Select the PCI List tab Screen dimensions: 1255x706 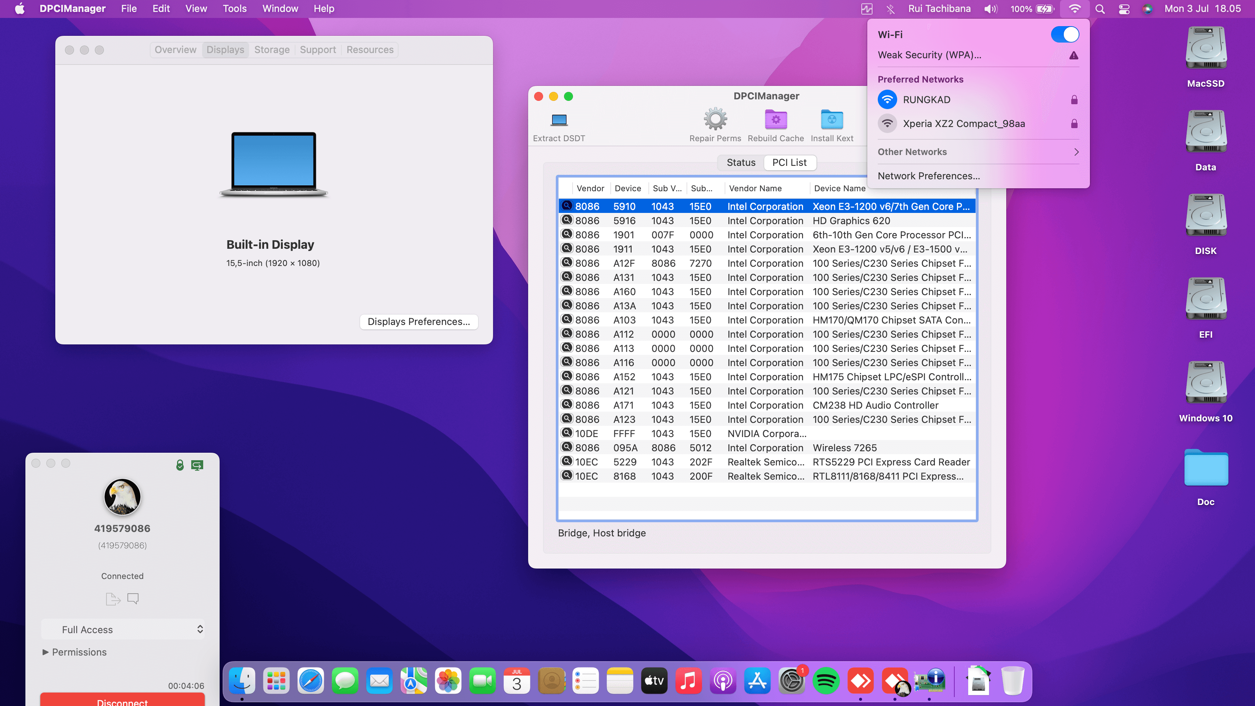pos(789,162)
